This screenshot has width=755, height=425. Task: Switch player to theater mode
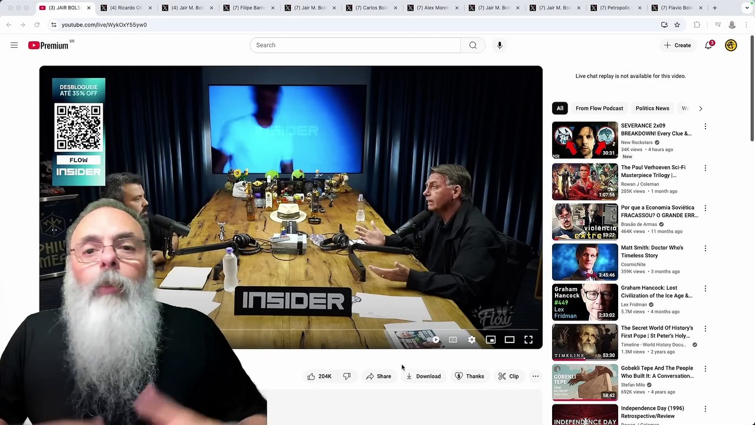(x=510, y=340)
